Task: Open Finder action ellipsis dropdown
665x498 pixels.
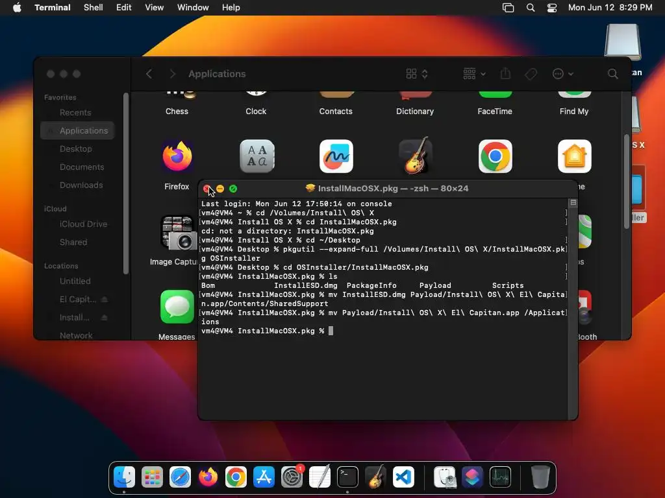Action: (563, 74)
